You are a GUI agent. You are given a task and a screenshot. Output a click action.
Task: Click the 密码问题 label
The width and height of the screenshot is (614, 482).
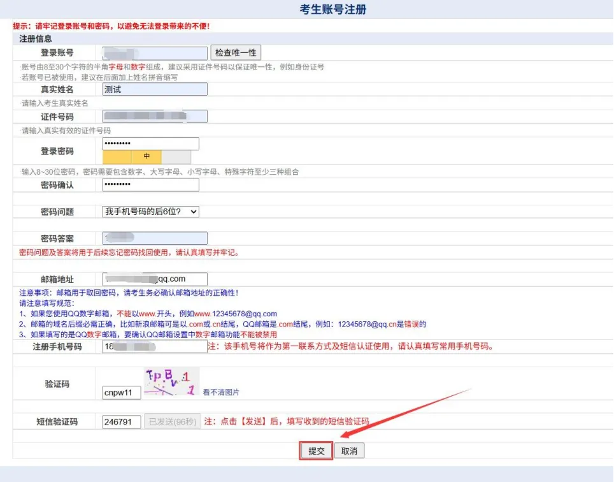pos(57,212)
